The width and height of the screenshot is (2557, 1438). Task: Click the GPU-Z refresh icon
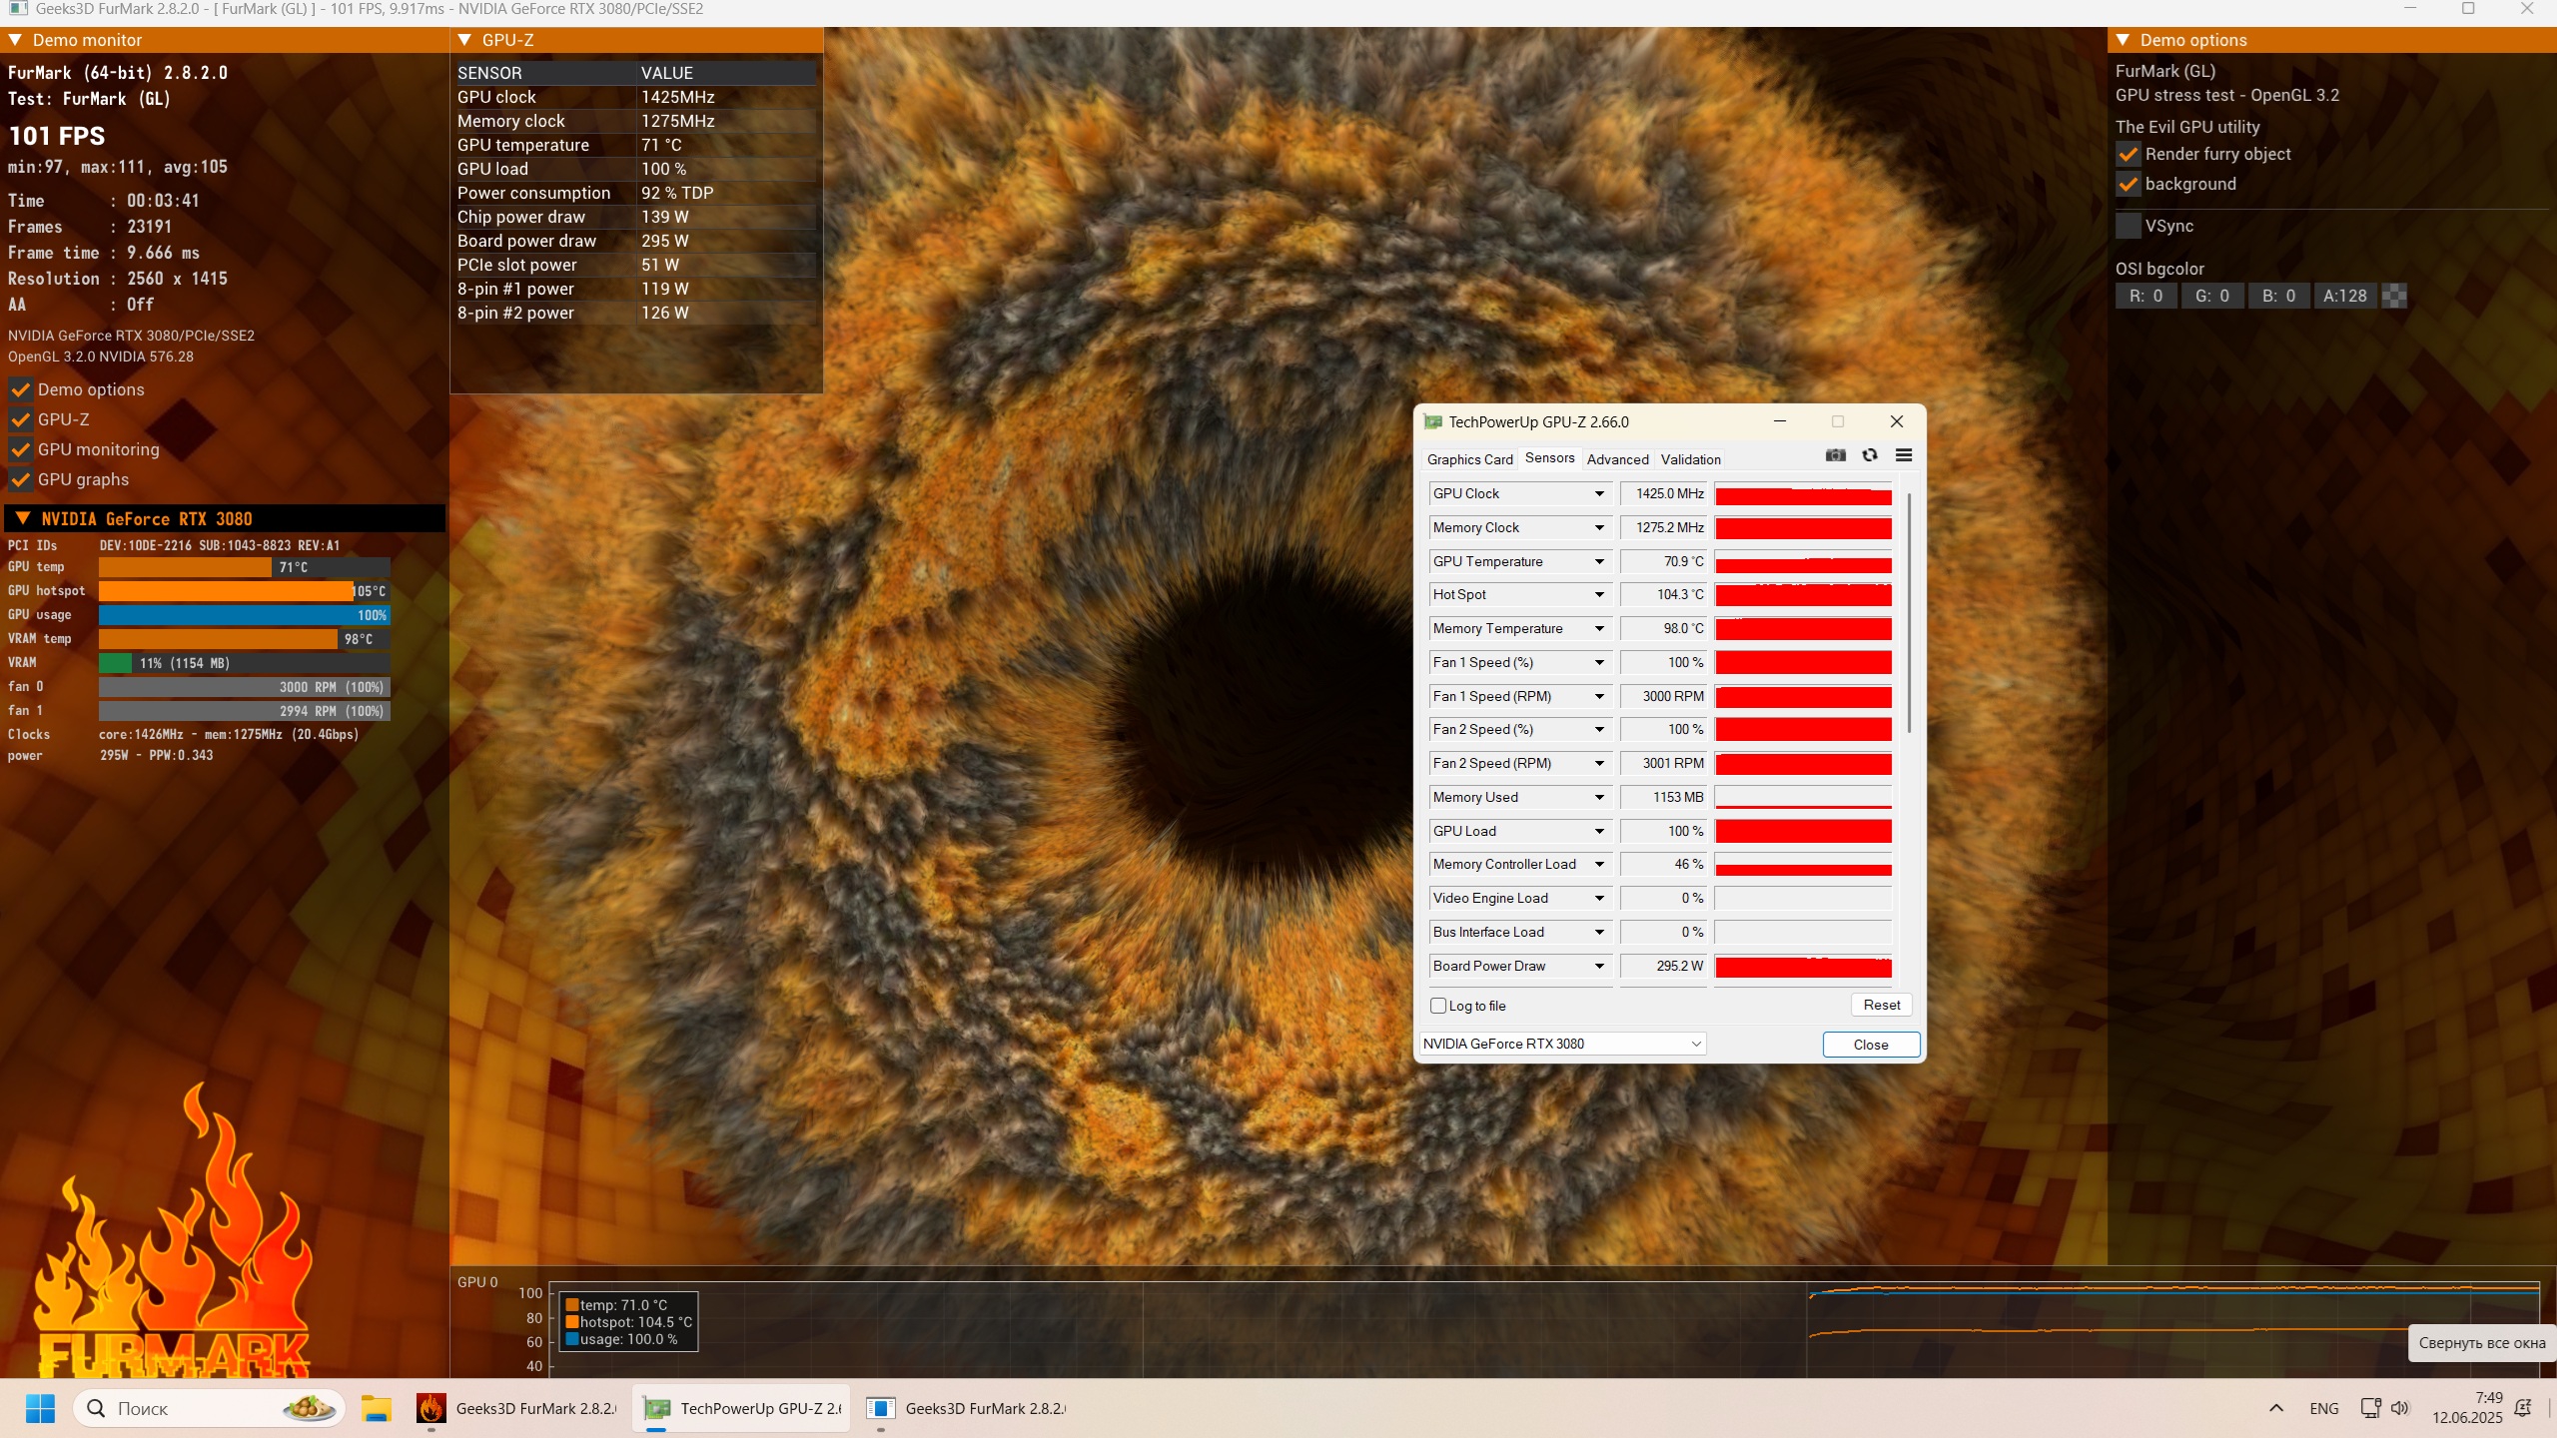(1870, 455)
